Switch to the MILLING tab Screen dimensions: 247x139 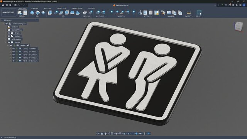coord(22,8)
